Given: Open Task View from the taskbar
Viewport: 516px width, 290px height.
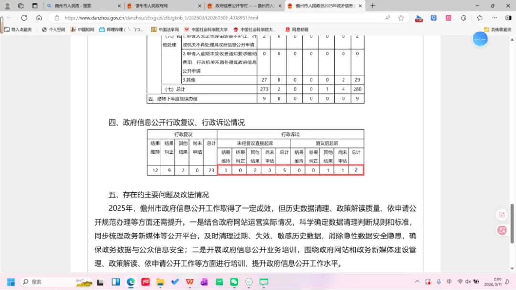Looking at the screenshot, I should (x=100, y=282).
